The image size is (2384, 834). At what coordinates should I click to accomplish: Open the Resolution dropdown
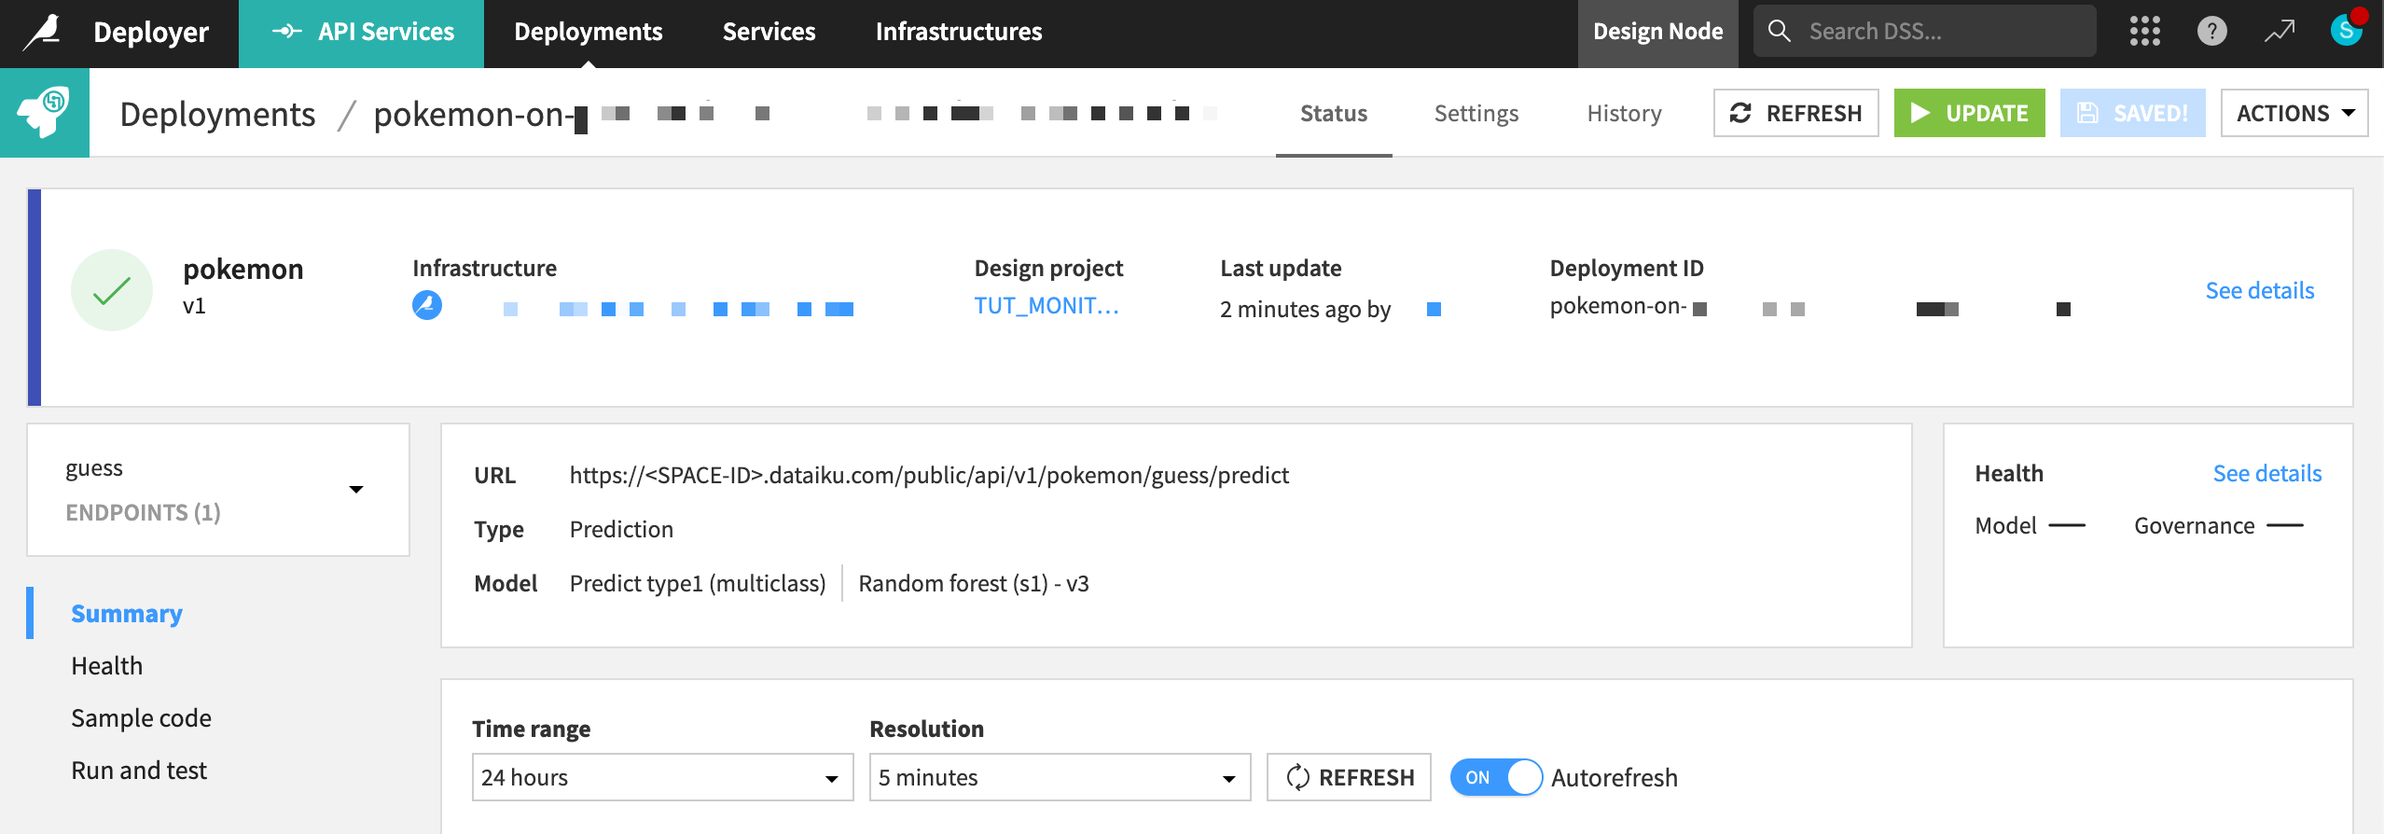[x=1060, y=777]
